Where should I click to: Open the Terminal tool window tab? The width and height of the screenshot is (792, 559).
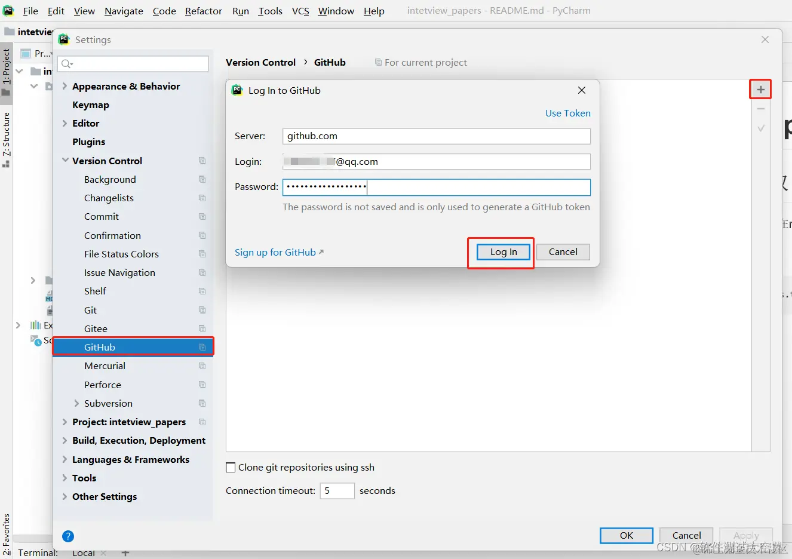pos(38,553)
